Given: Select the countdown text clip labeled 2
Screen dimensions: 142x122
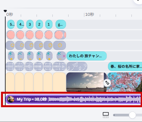Looking at the screenshot, I should (x=39, y=24).
